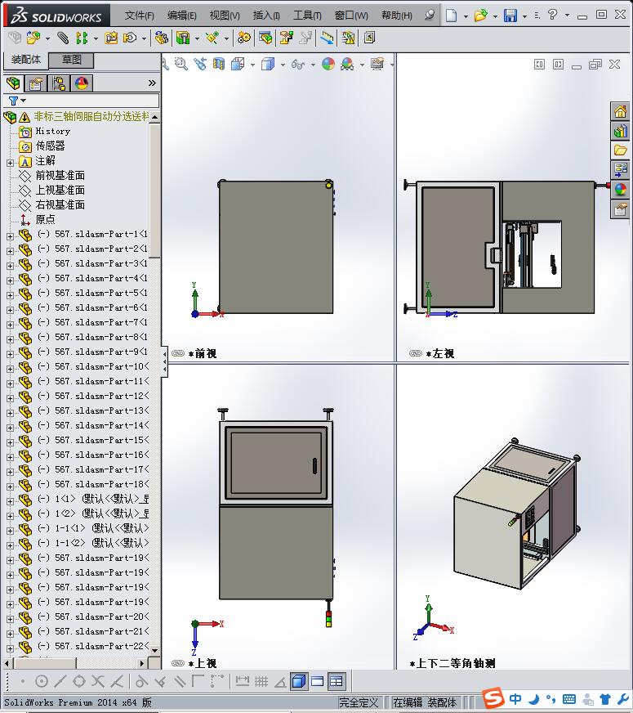Open the 文件(F) menu
The height and width of the screenshot is (713, 633).
140,16
